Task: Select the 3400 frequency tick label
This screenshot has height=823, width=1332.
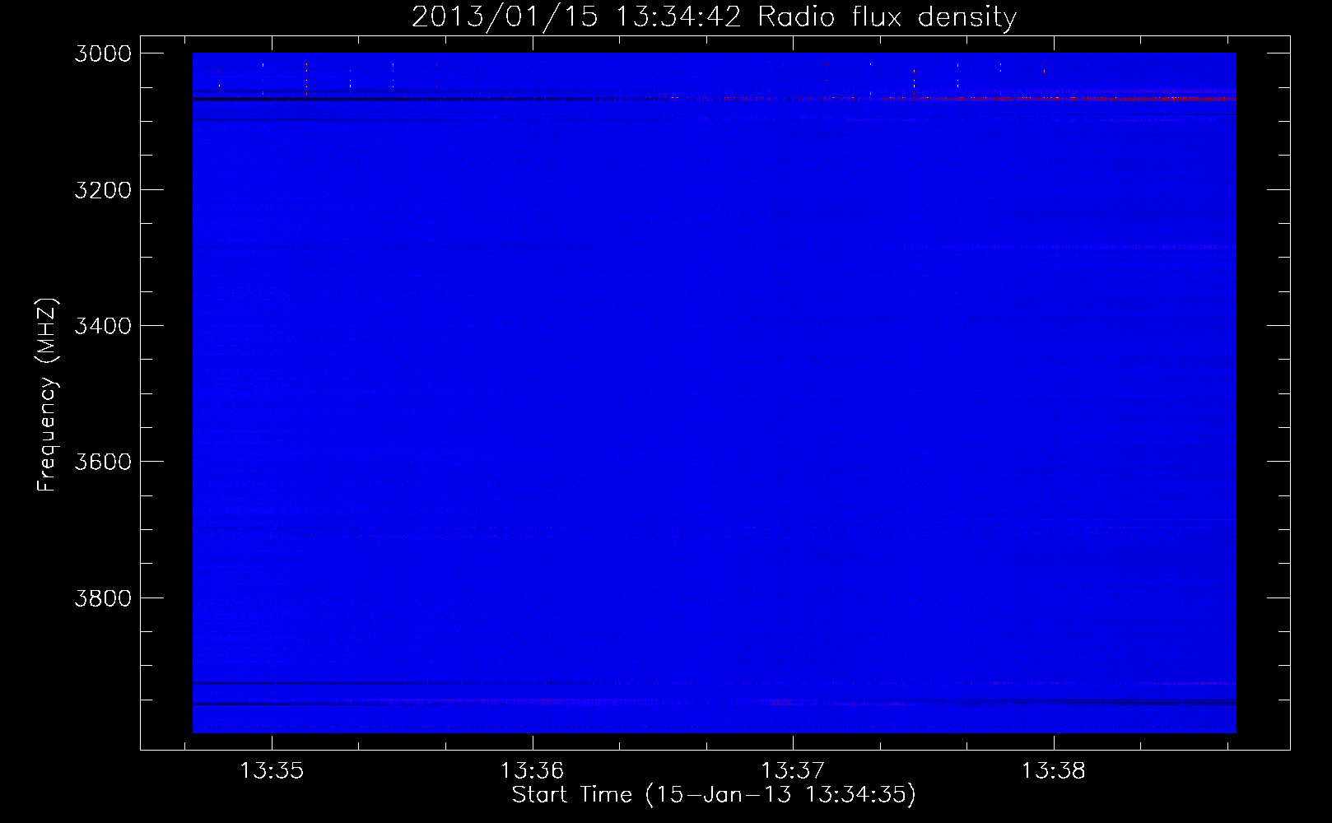Action: 103,326
